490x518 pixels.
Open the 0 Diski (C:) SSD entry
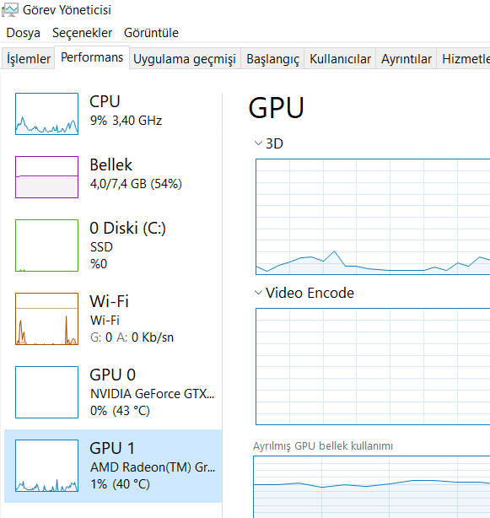pos(113,246)
